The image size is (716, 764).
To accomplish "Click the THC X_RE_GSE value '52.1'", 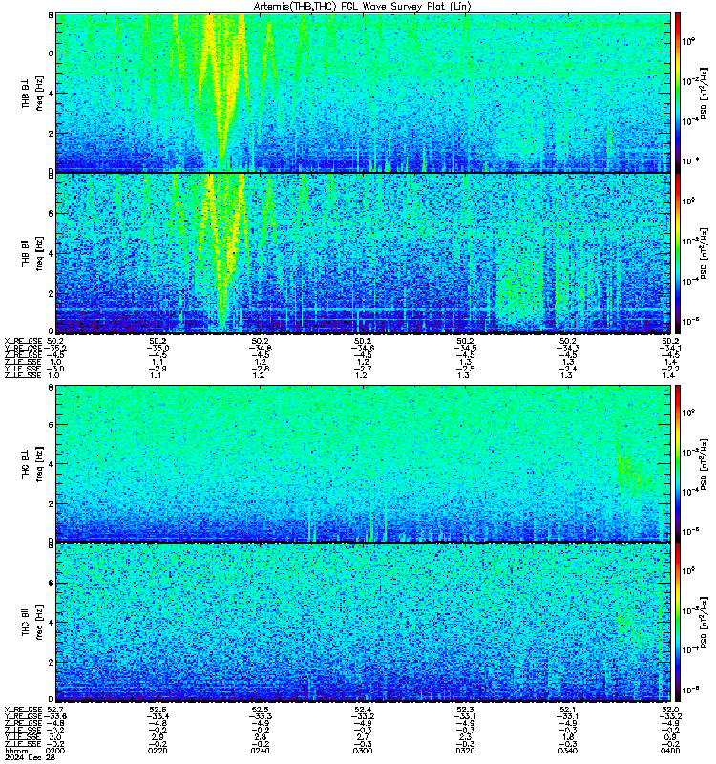I will click(x=568, y=710).
